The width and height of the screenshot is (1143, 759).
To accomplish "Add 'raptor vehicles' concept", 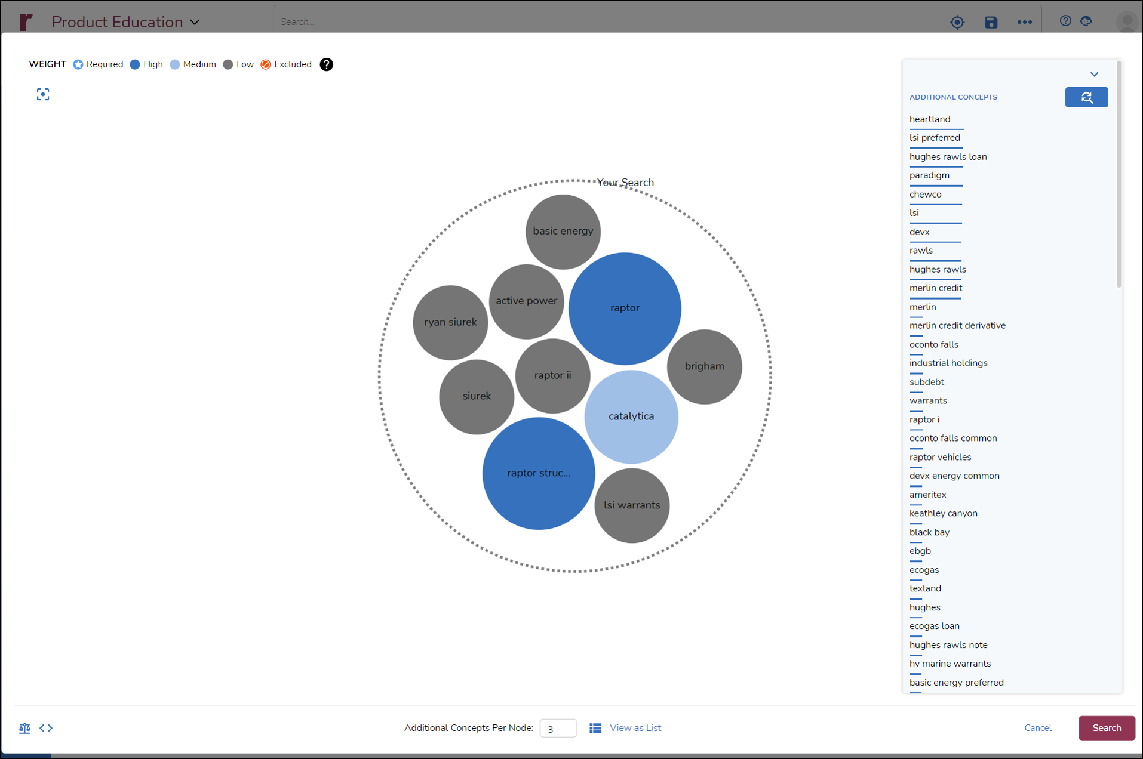I will (941, 458).
